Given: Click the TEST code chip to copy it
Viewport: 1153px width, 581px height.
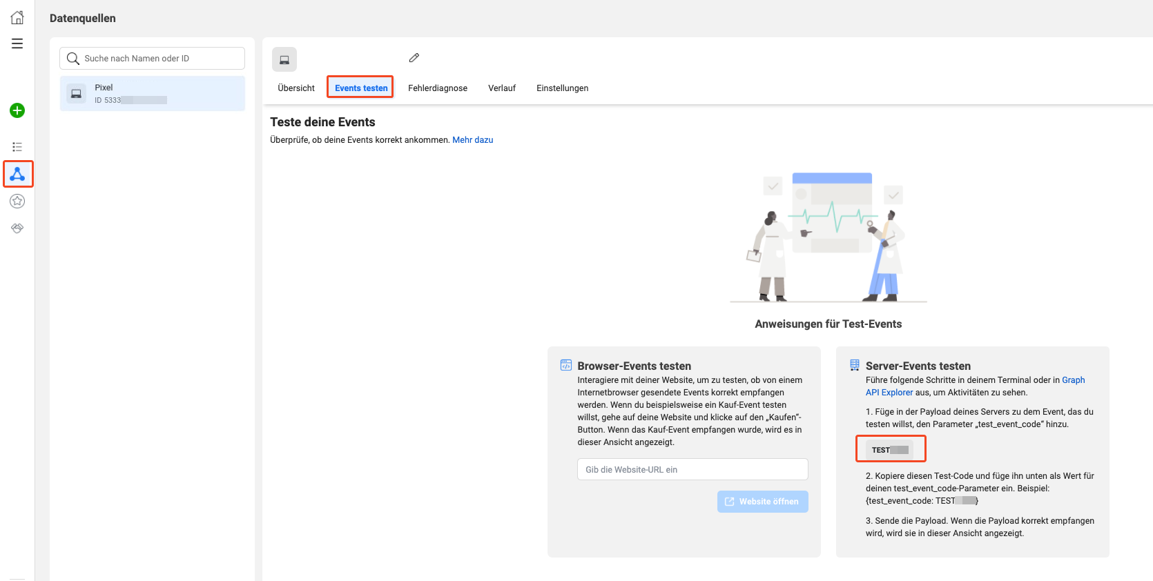Looking at the screenshot, I should (x=889, y=450).
